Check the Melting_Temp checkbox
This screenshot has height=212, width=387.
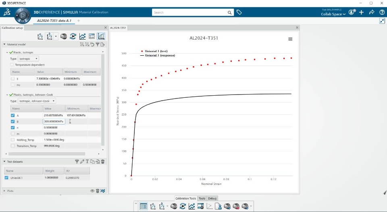point(12,140)
